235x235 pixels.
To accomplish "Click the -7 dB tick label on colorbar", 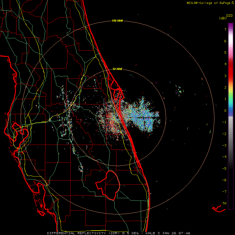I will click(224, 192).
